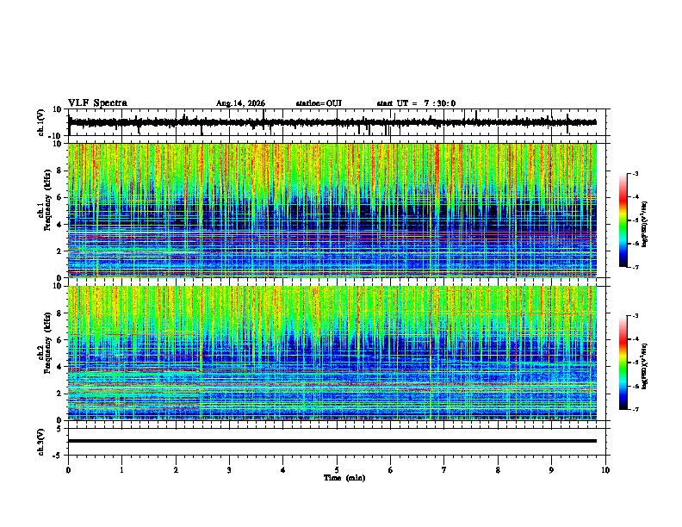The height and width of the screenshot is (527, 682).
Task: Click inside the ch.1 spectrogram panel
Action: (x=332, y=210)
